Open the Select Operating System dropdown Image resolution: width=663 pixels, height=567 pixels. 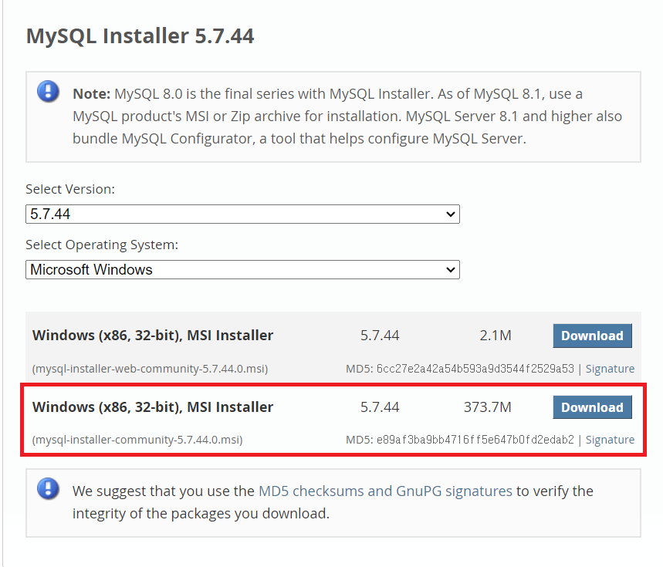pyautogui.click(x=242, y=269)
